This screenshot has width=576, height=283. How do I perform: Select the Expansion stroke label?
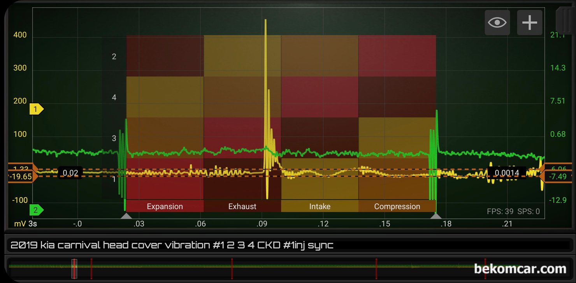pyautogui.click(x=165, y=207)
